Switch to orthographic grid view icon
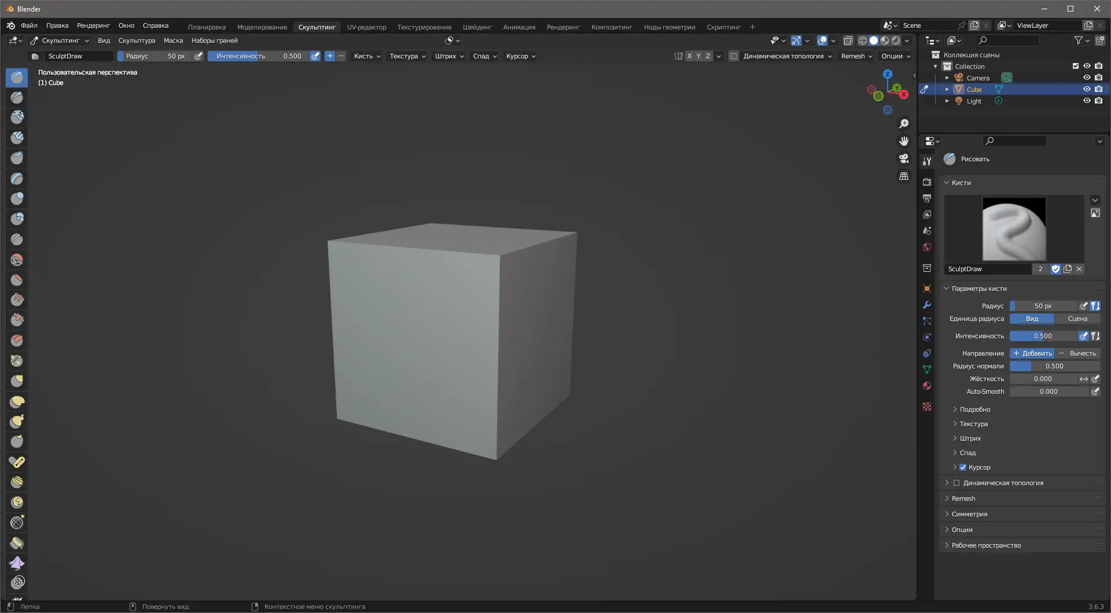 (903, 176)
